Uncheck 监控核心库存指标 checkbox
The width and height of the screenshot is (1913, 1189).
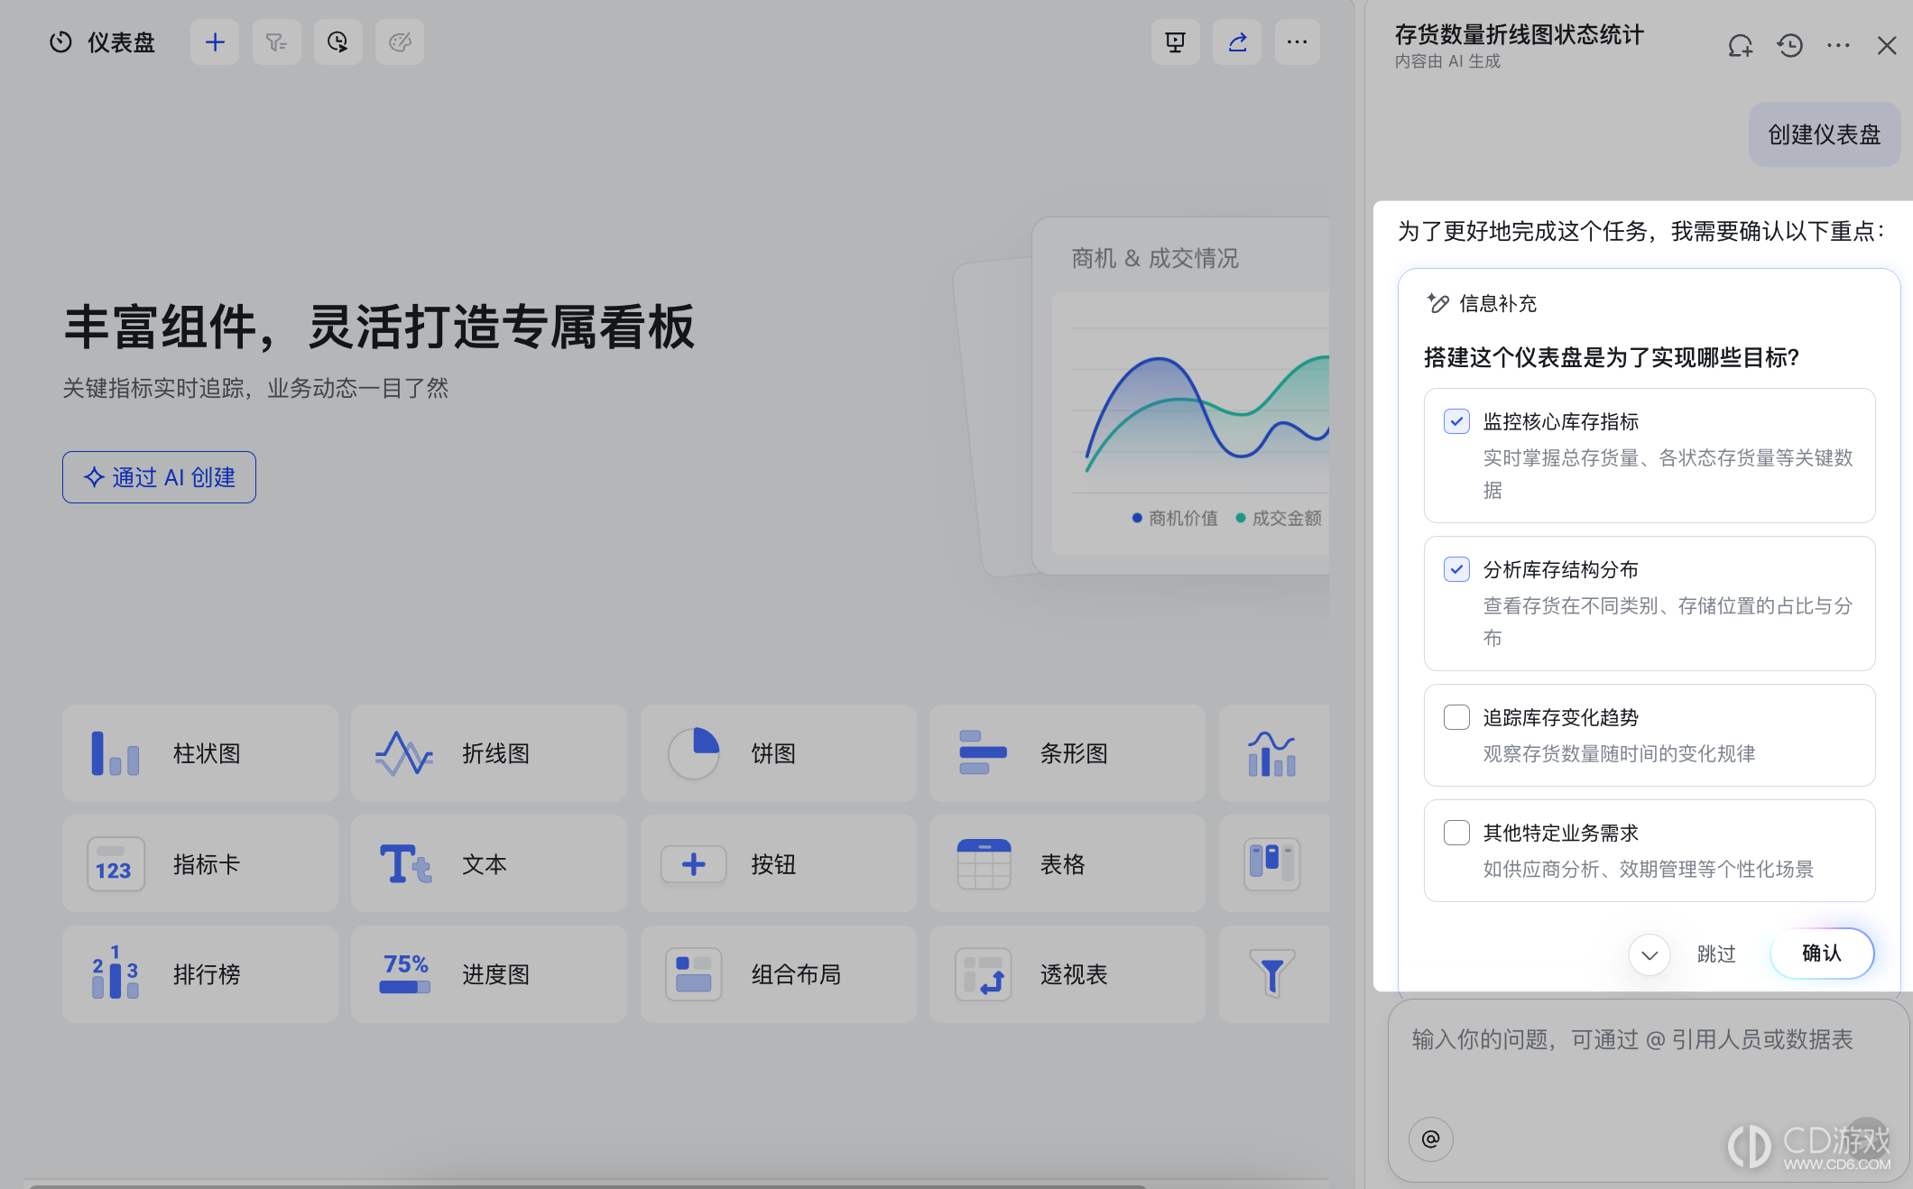[x=1456, y=421]
